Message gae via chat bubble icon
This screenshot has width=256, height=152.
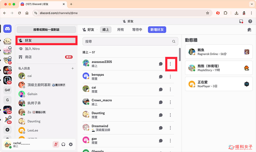pos(161,141)
